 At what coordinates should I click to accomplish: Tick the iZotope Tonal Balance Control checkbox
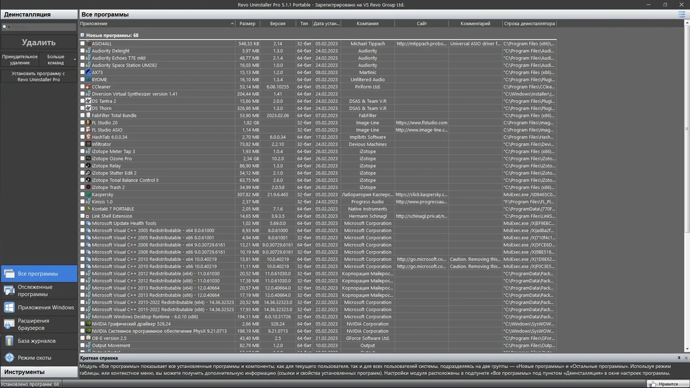pyautogui.click(x=82, y=180)
